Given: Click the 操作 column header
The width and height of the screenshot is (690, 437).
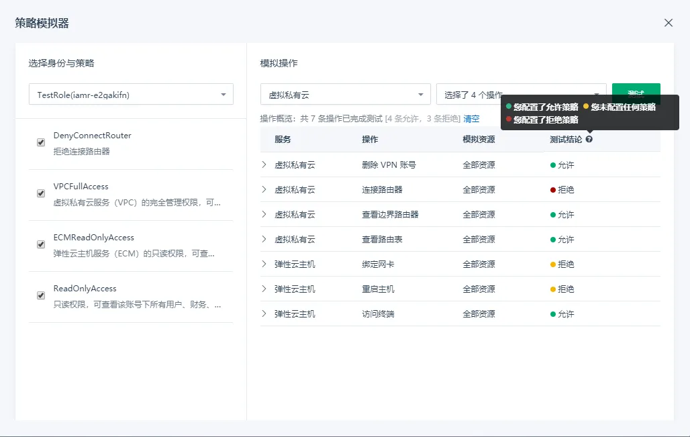Looking at the screenshot, I should click(370, 140).
